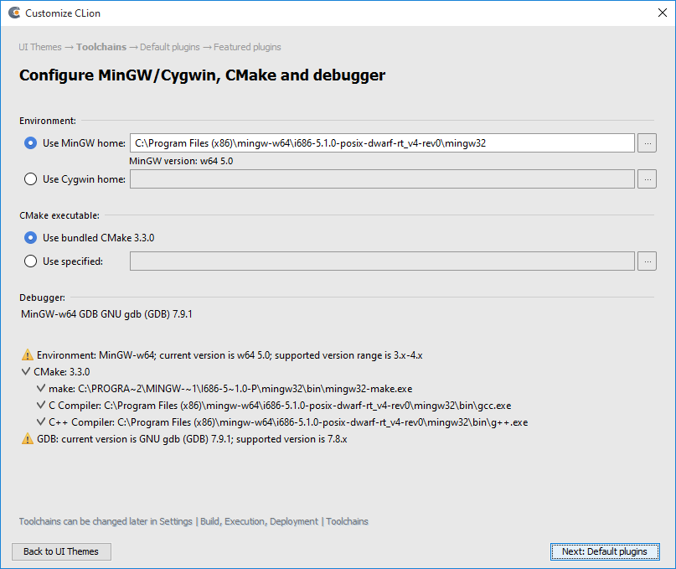The height and width of the screenshot is (569, 676).
Task: Browse for the Cygwin home folder
Action: point(647,178)
